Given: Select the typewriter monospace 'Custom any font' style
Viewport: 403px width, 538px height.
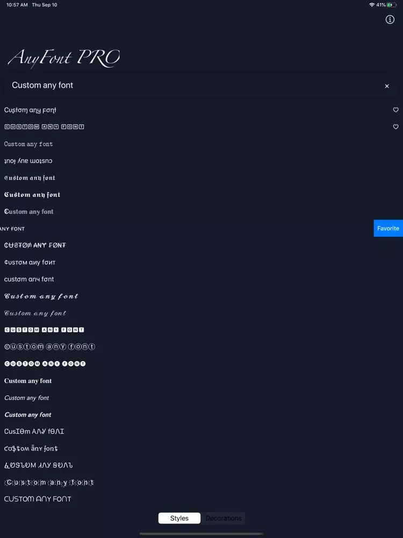Looking at the screenshot, I should click(28, 144).
